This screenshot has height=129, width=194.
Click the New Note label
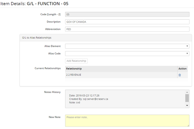click(x=54, y=117)
